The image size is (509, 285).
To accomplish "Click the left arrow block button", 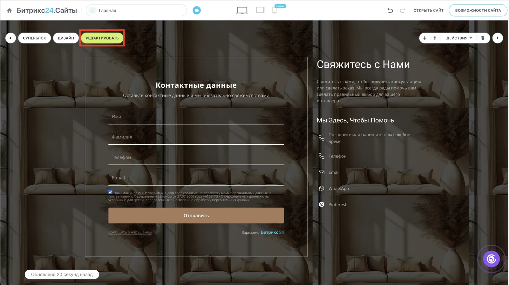I will pyautogui.click(x=11, y=38).
